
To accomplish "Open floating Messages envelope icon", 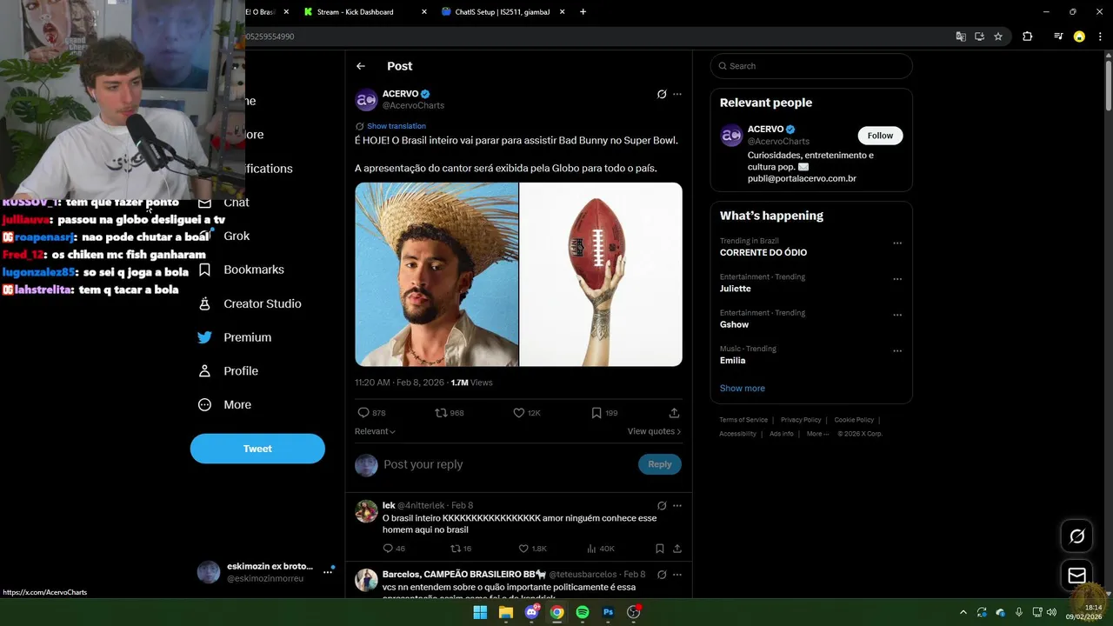I will tap(1076, 576).
